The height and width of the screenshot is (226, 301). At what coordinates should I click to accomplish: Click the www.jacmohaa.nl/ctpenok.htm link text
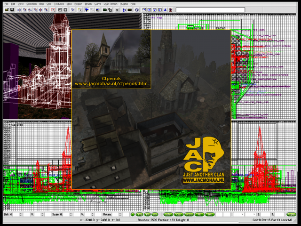[x=111, y=84]
